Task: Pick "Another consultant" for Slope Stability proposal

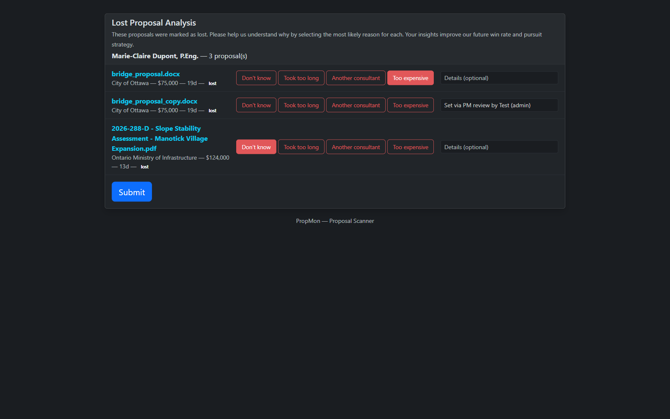Action: tap(356, 147)
